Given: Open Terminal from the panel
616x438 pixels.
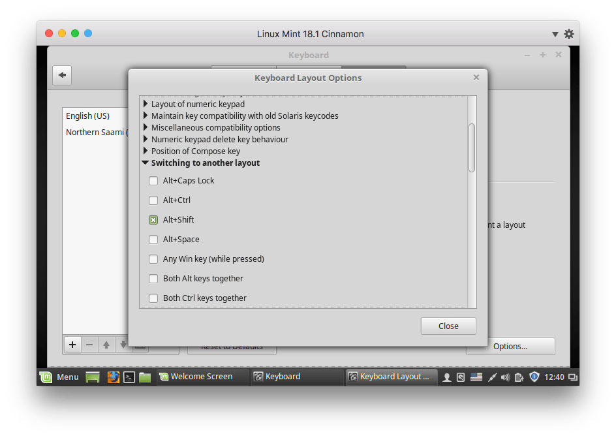Looking at the screenshot, I should pos(129,377).
